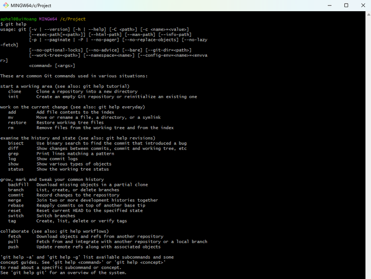The image size is (371, 279).
Task: Click the 'mv' command name
Action: [x=11, y=117]
